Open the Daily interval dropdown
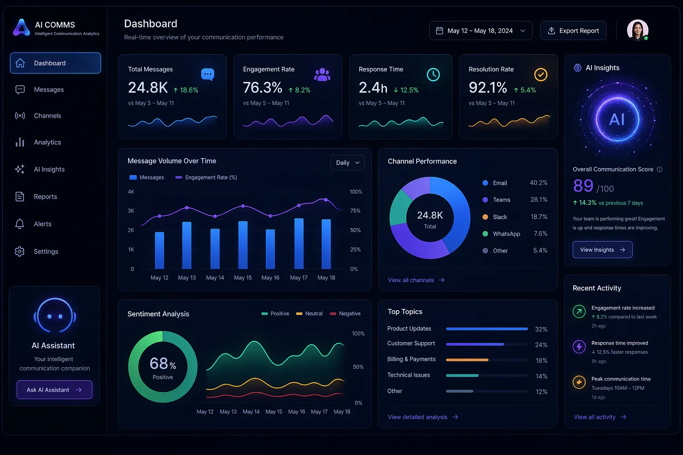This screenshot has width=683, height=455. click(347, 163)
